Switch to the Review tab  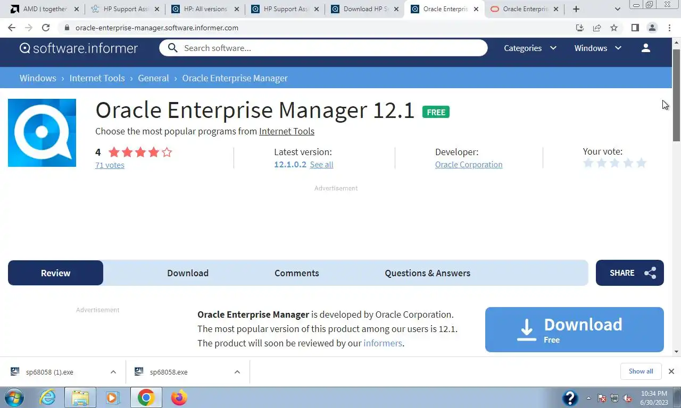coord(55,273)
